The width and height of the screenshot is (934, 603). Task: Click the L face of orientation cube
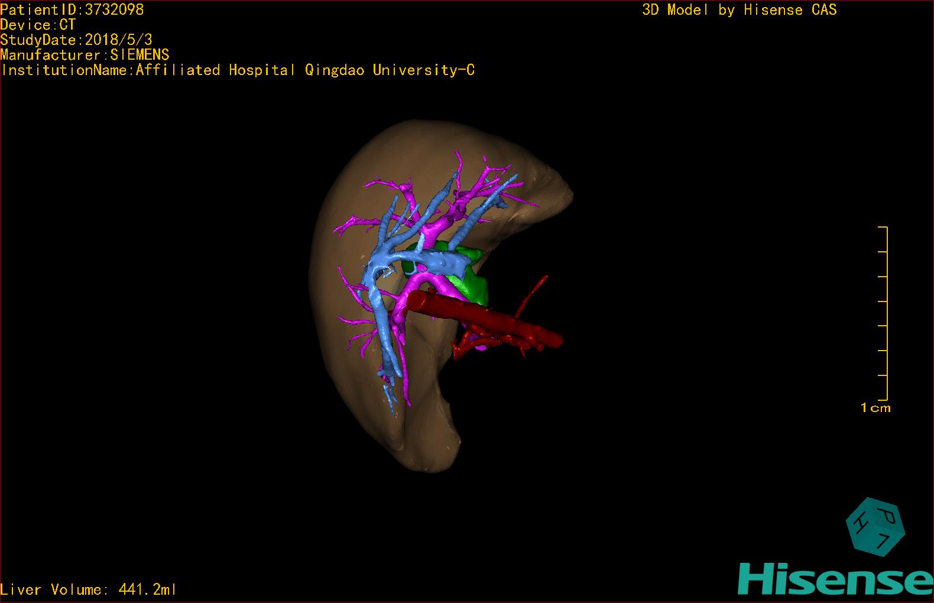pos(884,540)
